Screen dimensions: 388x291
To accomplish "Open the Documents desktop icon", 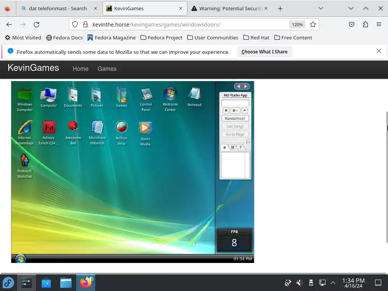I will (73, 97).
